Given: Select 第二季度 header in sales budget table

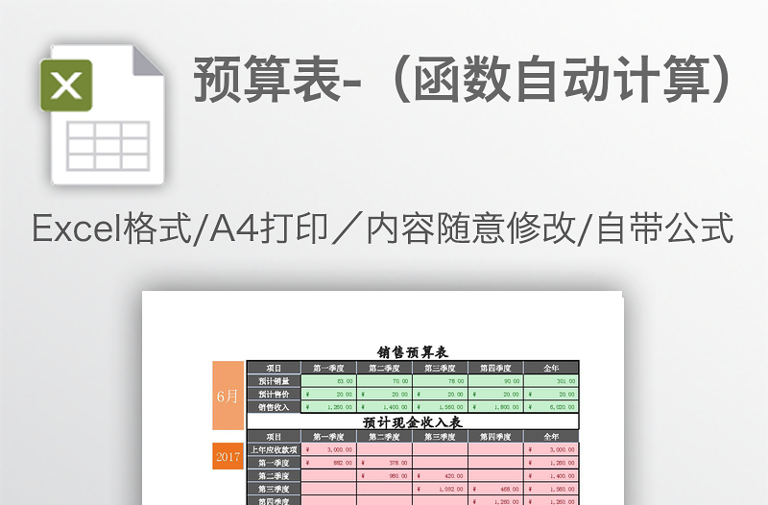Looking at the screenshot, I should (384, 368).
